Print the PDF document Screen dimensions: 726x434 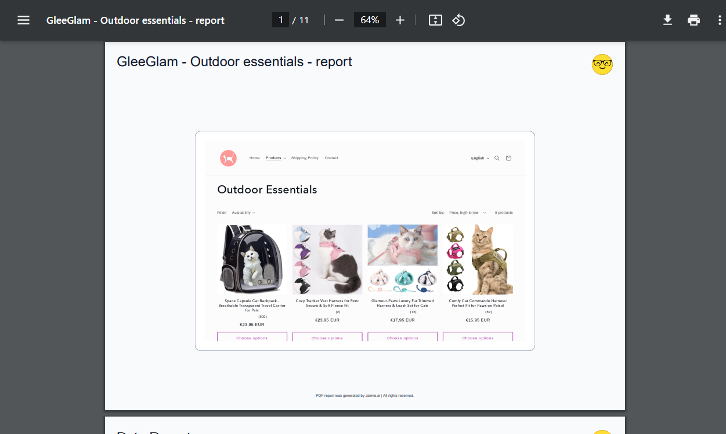point(694,20)
